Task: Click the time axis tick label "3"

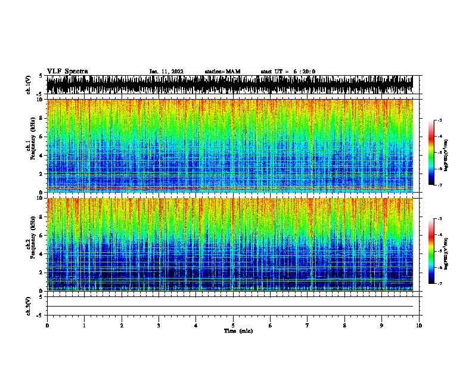Action: point(159,326)
